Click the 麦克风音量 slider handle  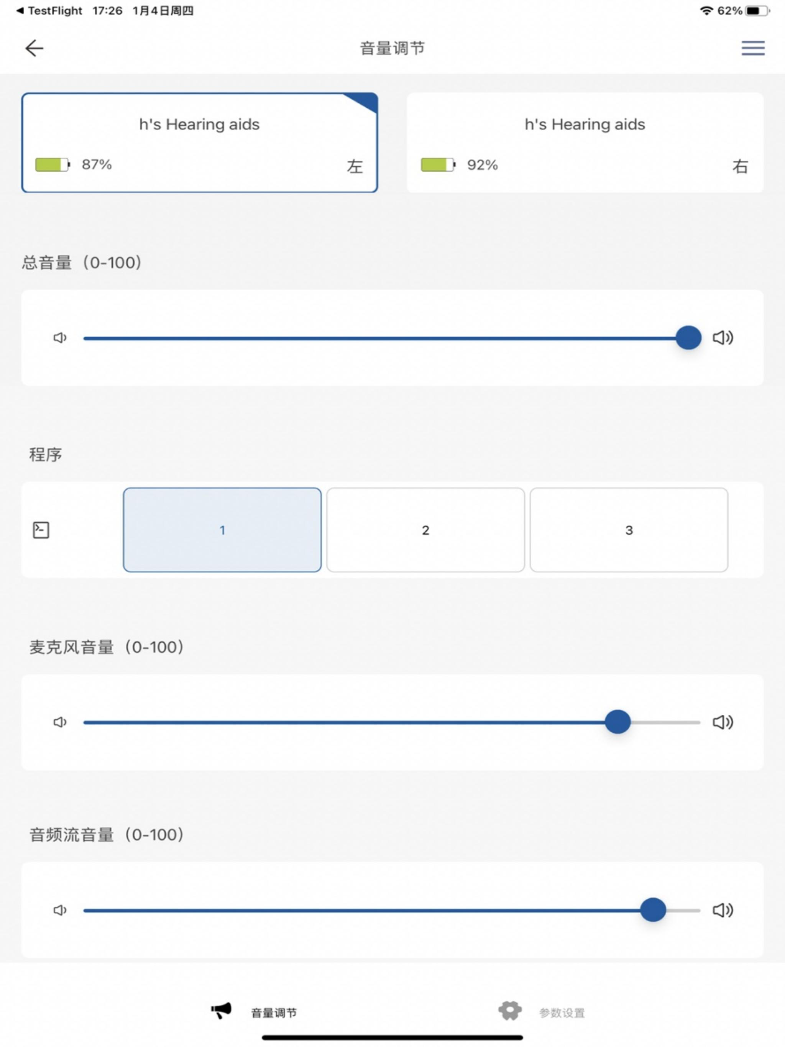click(x=617, y=722)
